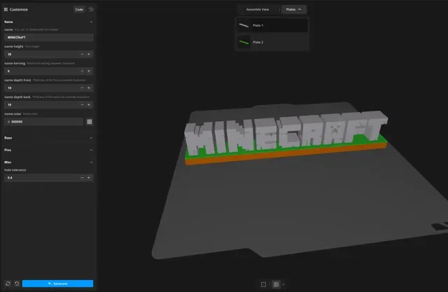Screen dimensions: 448x292
Task: Click the name depth back value field
Action: [41, 105]
